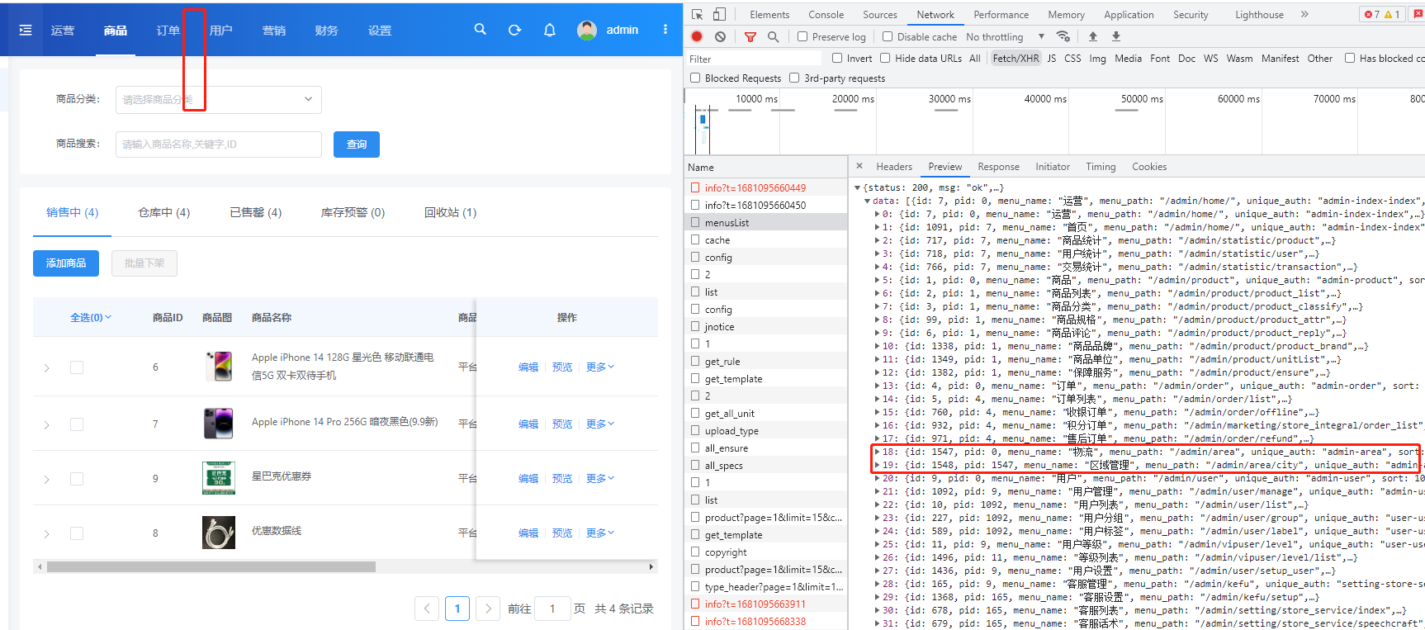This screenshot has height=630, width=1425.
Task: Refresh page using header reload icon
Action: coord(514,30)
